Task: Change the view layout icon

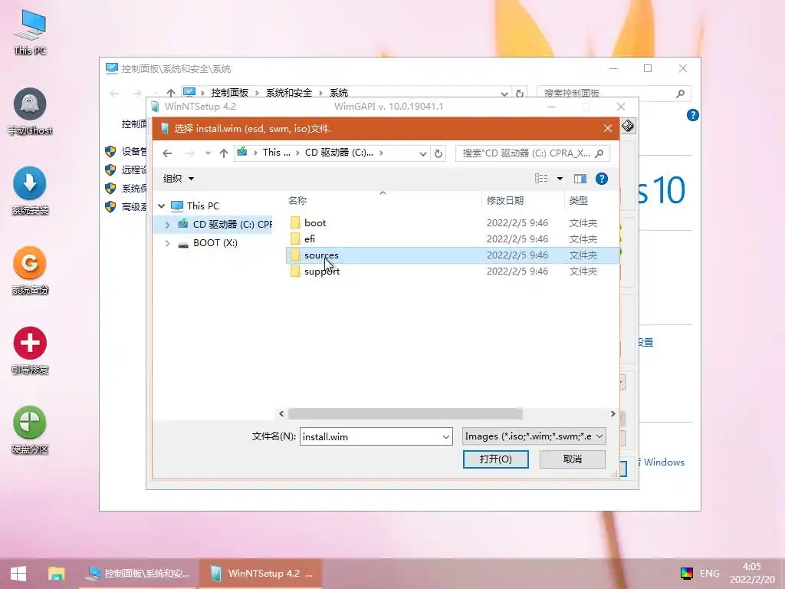Action: point(541,178)
